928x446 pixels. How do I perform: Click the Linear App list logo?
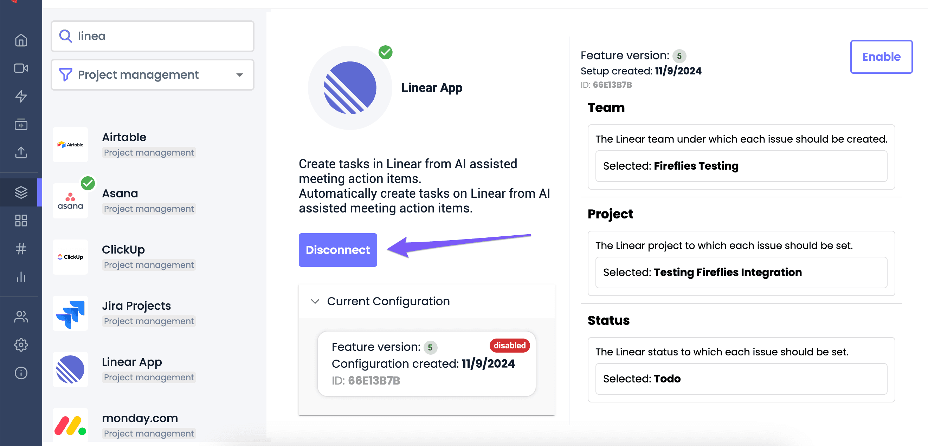(70, 369)
